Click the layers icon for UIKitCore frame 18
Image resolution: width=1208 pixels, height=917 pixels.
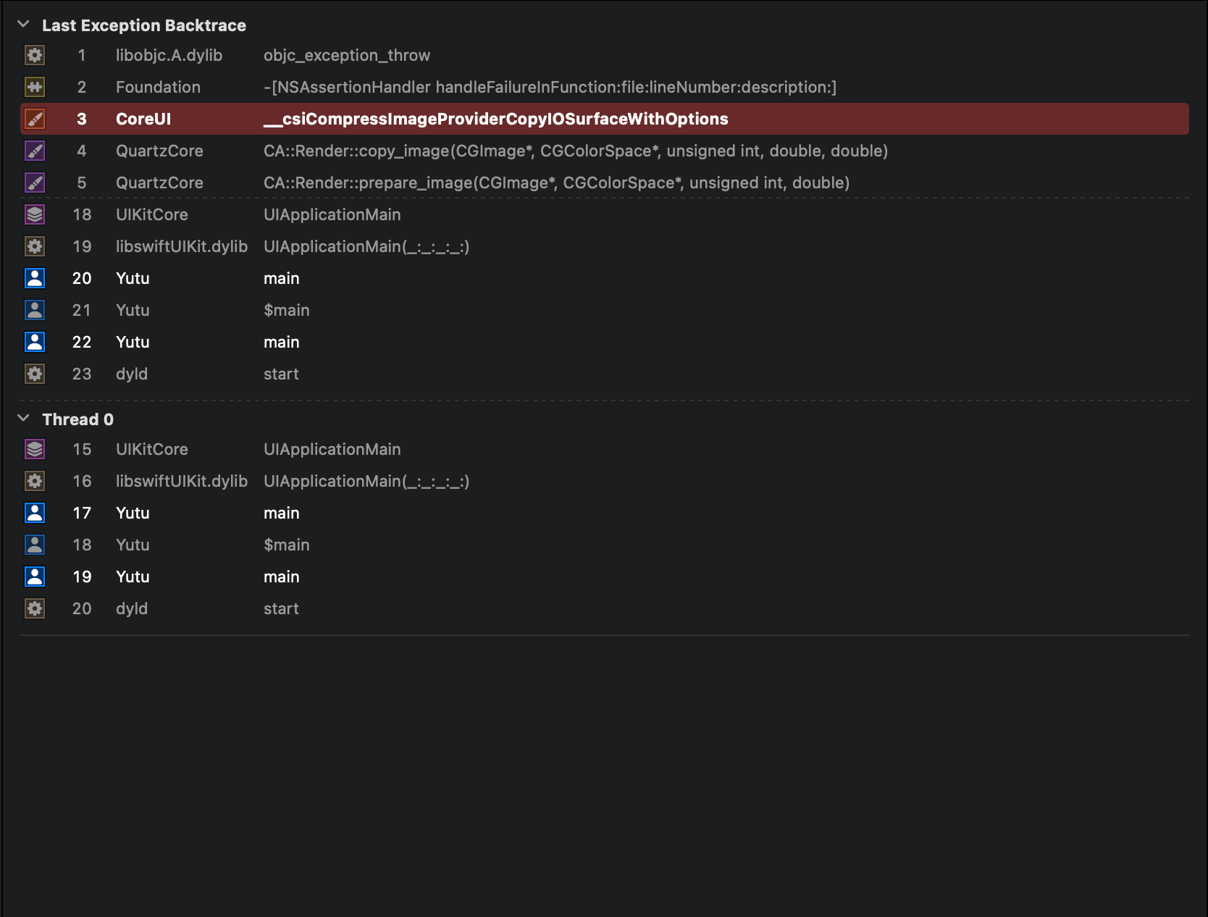click(x=35, y=214)
